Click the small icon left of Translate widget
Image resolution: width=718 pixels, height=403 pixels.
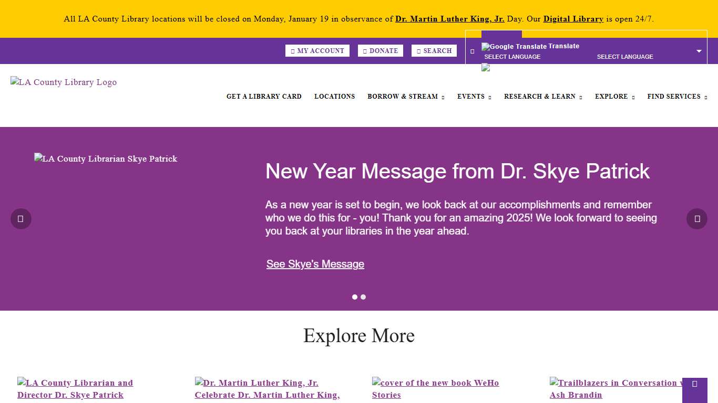coord(472,51)
